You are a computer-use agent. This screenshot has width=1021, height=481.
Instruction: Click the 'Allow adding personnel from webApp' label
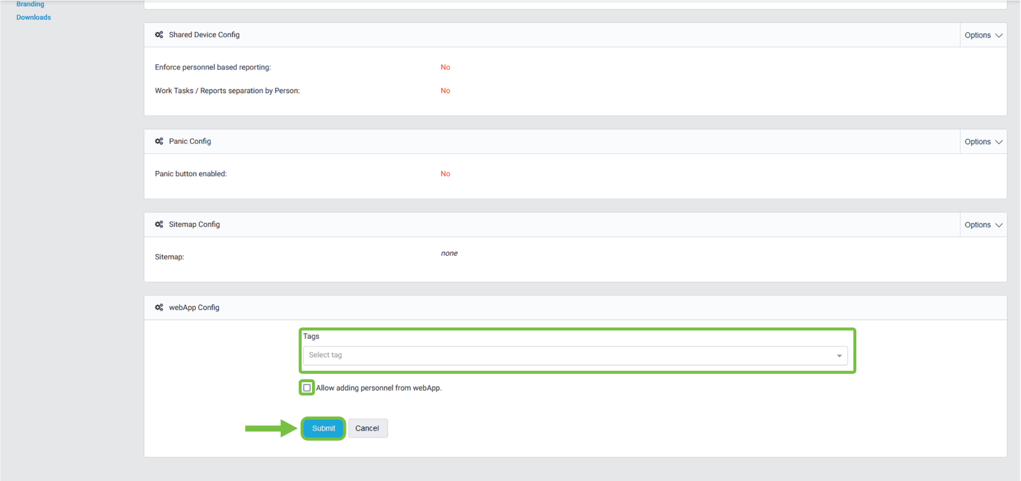tap(378, 388)
